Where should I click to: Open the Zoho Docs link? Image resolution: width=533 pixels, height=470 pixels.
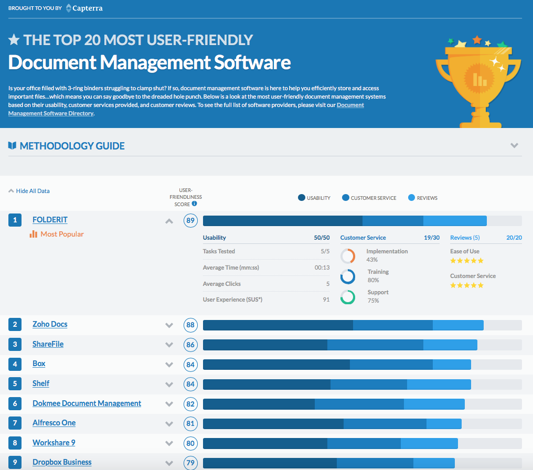pyautogui.click(x=50, y=324)
